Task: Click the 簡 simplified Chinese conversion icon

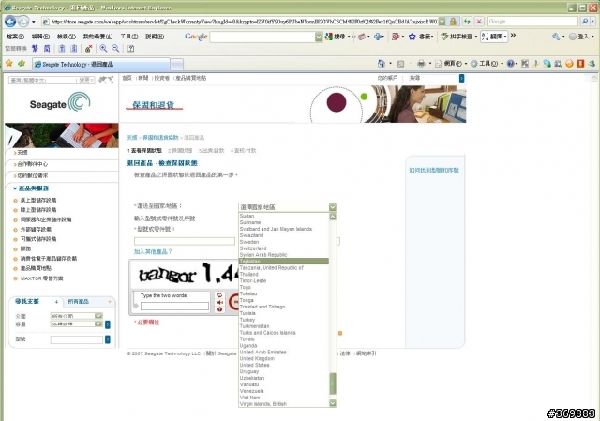Action: pos(47,48)
